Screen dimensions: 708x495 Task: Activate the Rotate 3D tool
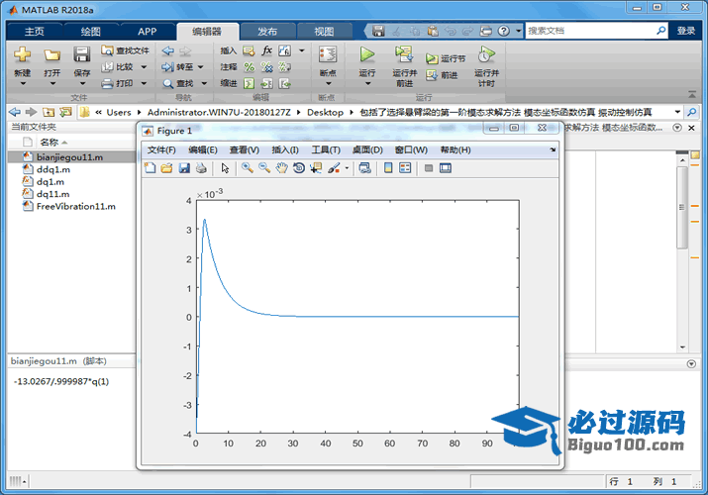(299, 168)
